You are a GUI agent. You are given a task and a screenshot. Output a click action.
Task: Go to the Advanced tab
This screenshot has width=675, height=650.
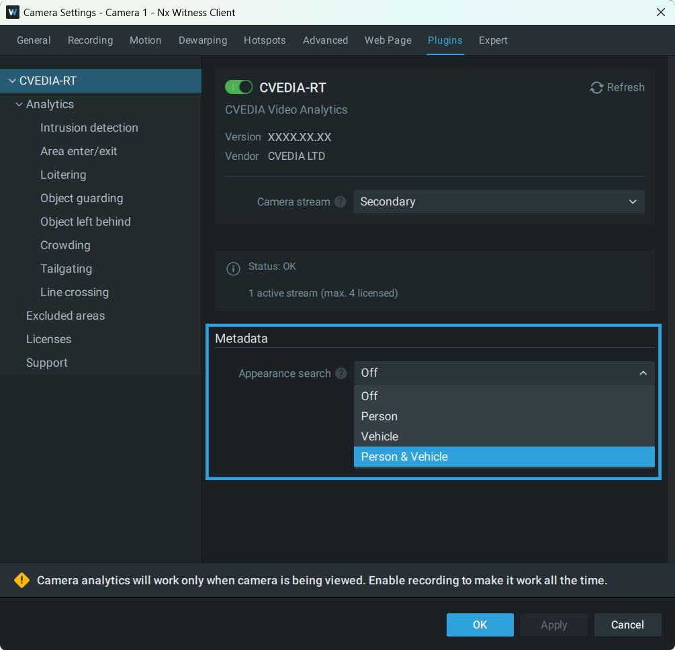[326, 40]
